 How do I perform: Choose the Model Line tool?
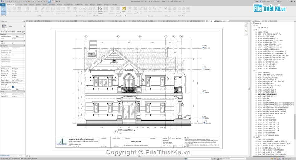tap(95, 10)
